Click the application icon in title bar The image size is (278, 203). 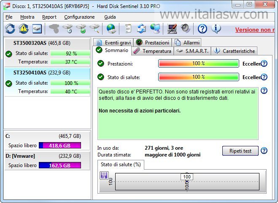pos(7,6)
